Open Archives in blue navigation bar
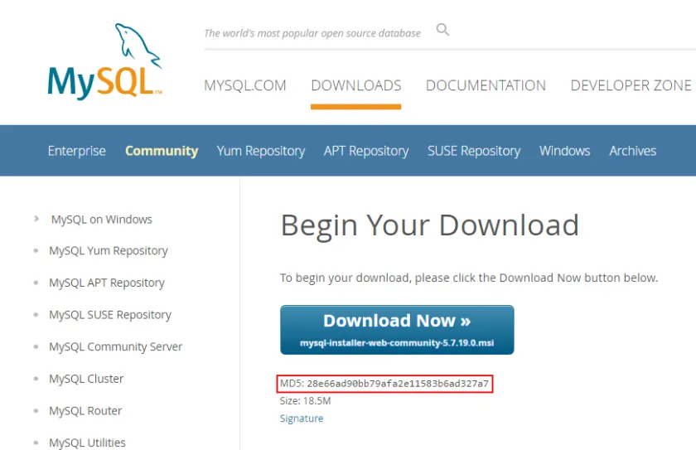The width and height of the screenshot is (696, 450). [632, 151]
